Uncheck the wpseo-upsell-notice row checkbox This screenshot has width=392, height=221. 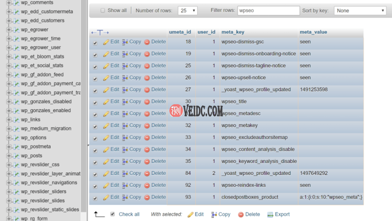95,79
